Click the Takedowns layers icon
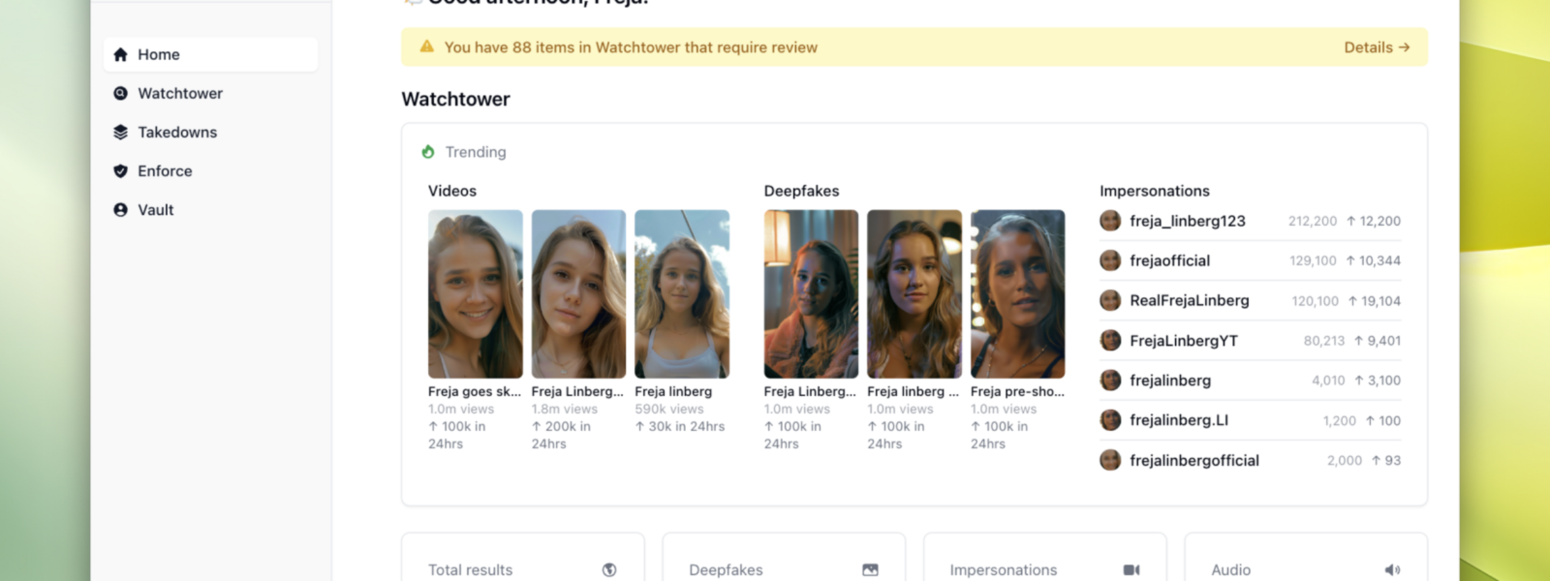The image size is (1550, 581). click(121, 132)
